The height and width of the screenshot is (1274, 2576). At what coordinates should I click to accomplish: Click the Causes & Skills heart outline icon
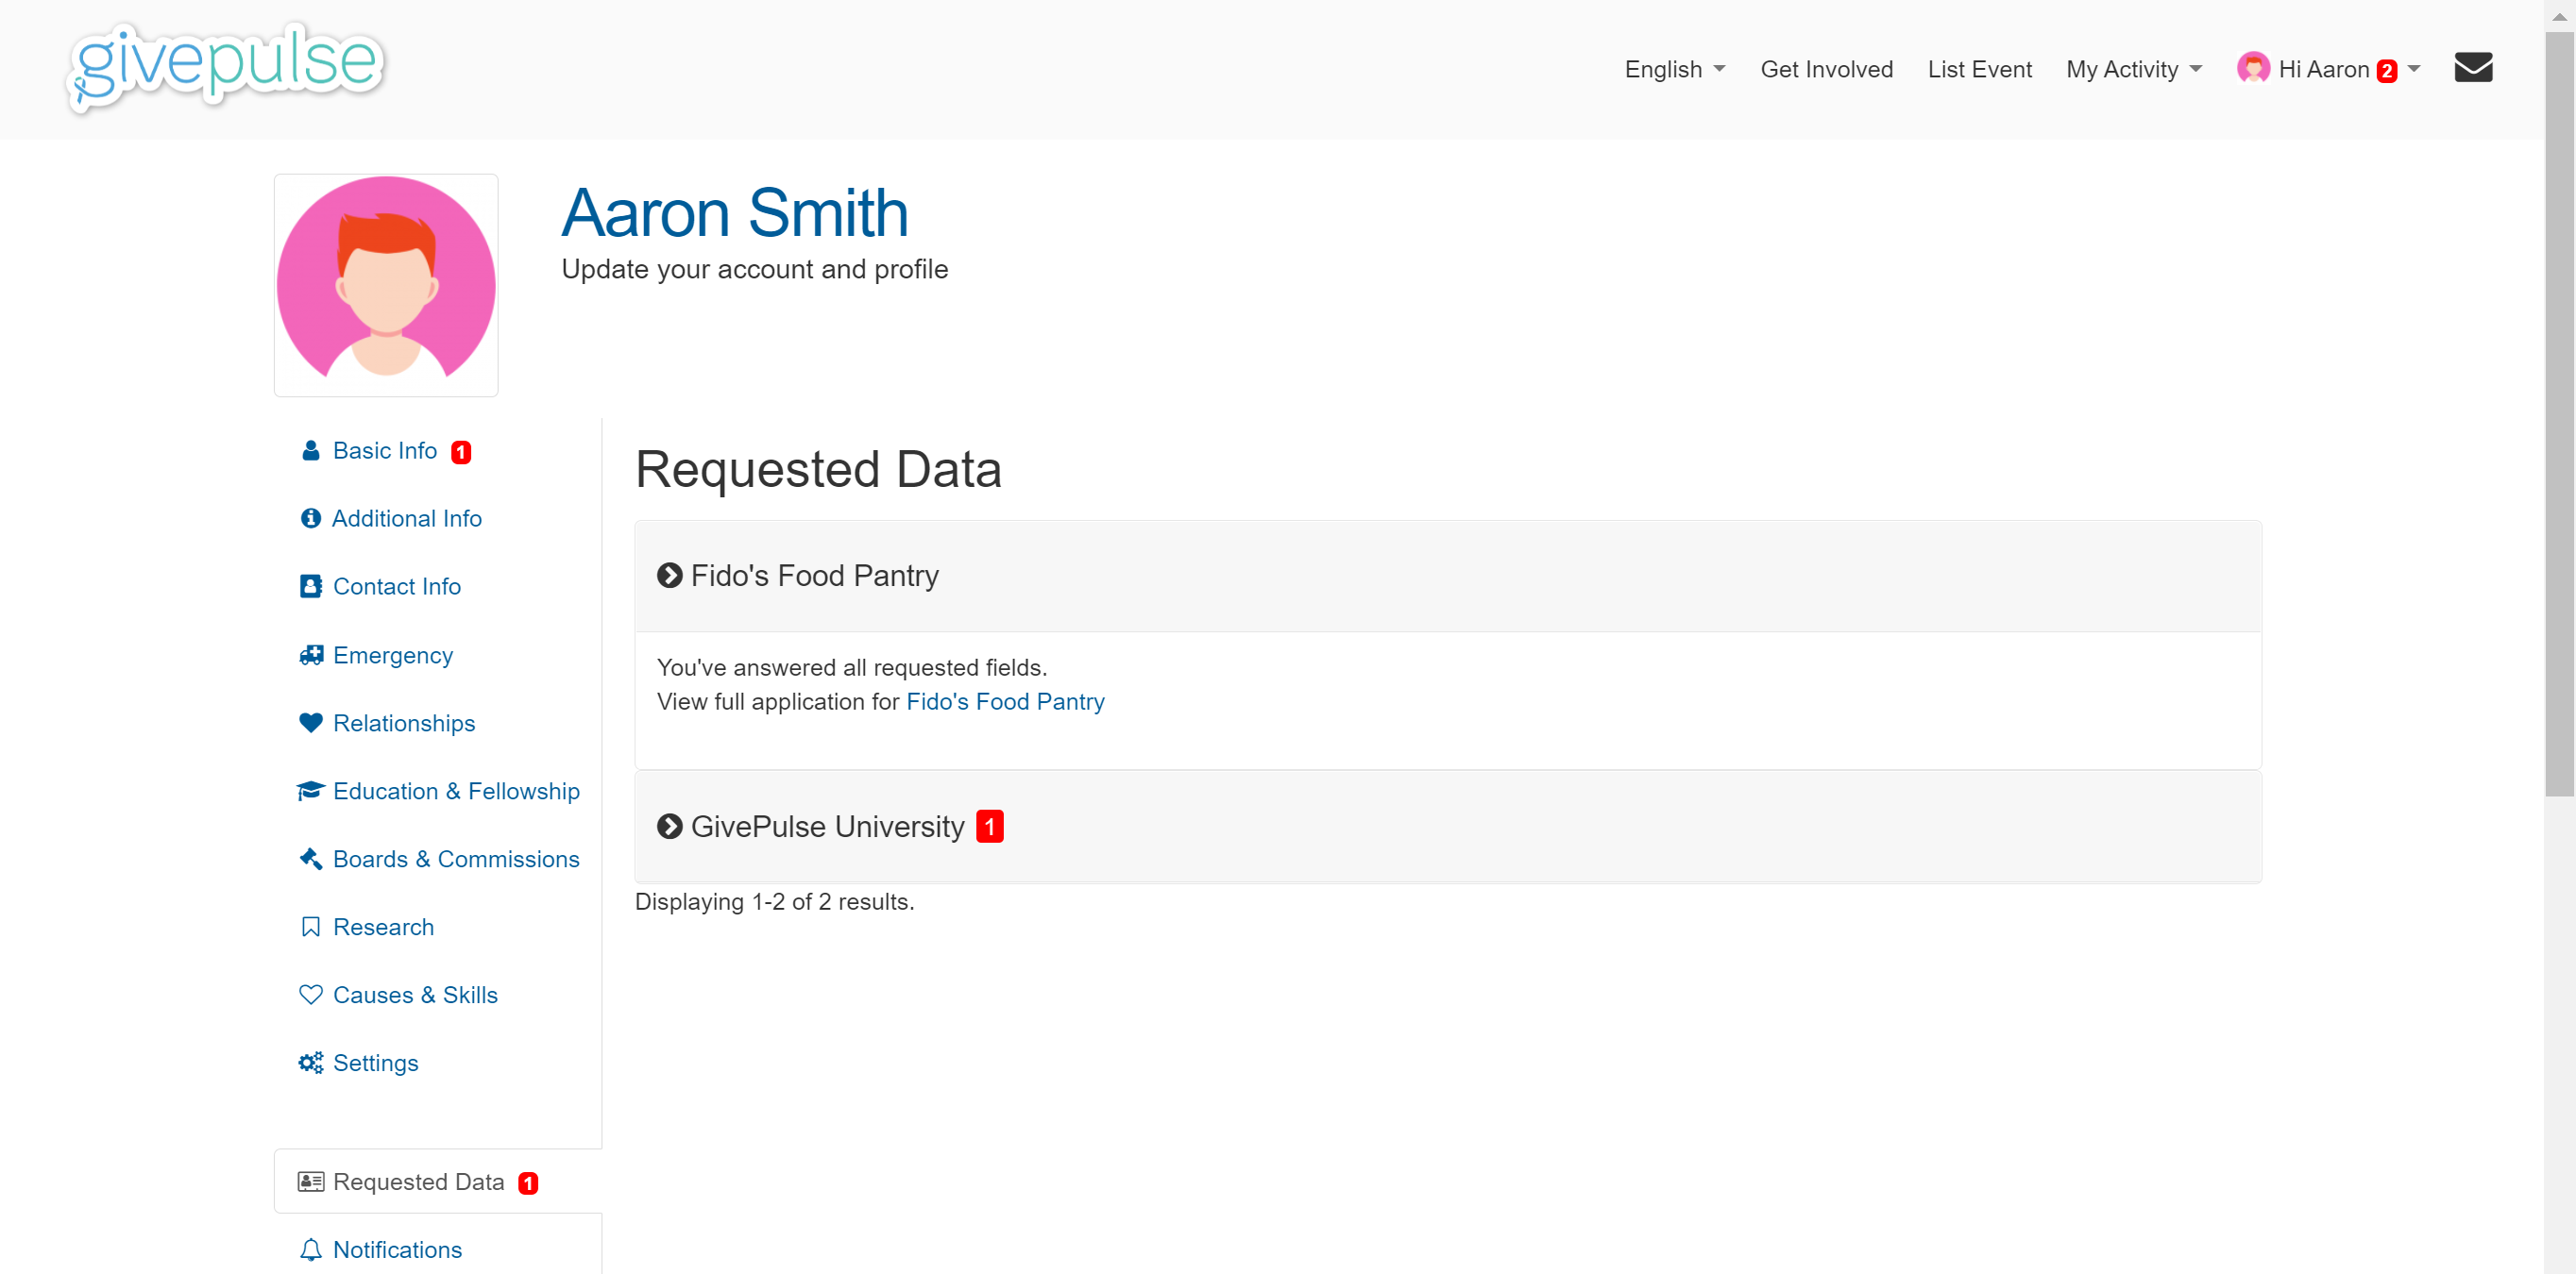tap(311, 996)
